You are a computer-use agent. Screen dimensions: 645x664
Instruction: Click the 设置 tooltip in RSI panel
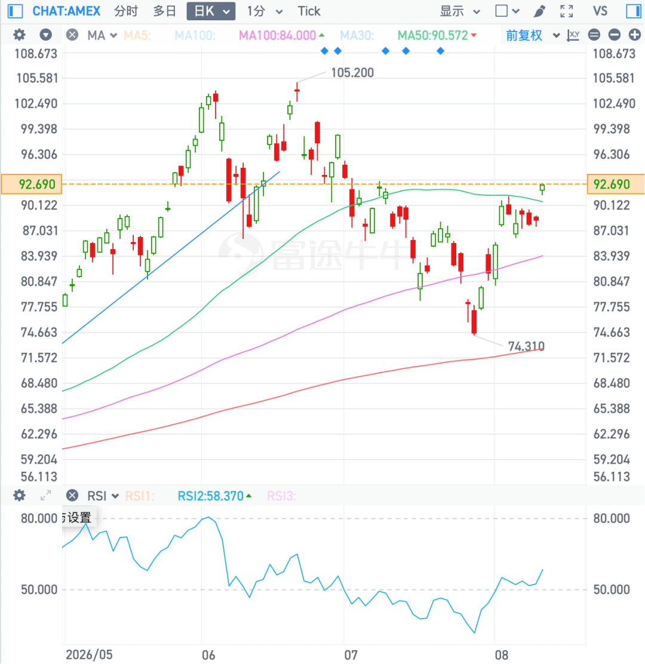tap(79, 518)
